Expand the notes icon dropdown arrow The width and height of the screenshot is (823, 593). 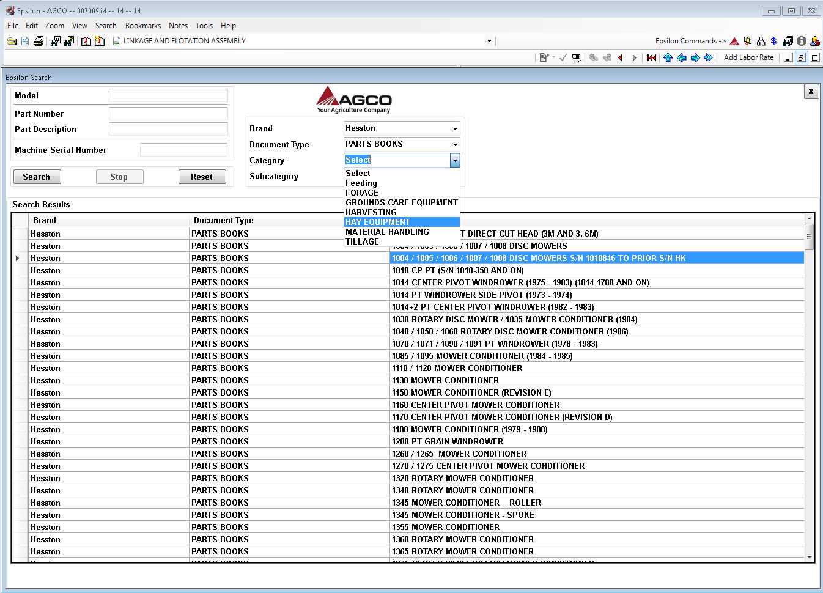[x=553, y=57]
